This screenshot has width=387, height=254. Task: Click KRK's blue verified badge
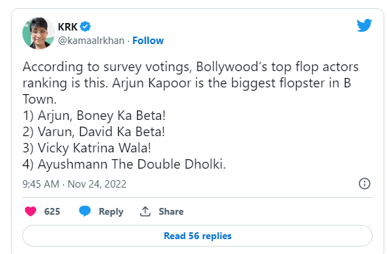point(86,26)
